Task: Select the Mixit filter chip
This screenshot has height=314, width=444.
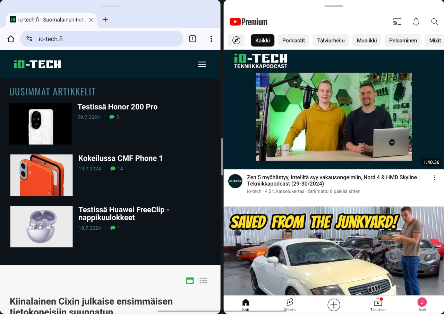Action: coord(434,40)
